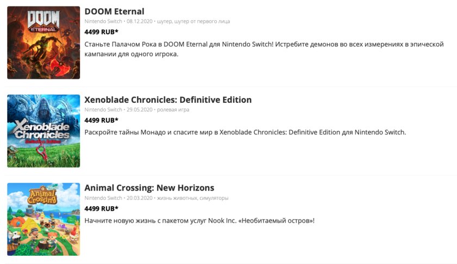Click the 08.12.2020 release date
The height and width of the screenshot is (264, 457).
(x=140, y=21)
